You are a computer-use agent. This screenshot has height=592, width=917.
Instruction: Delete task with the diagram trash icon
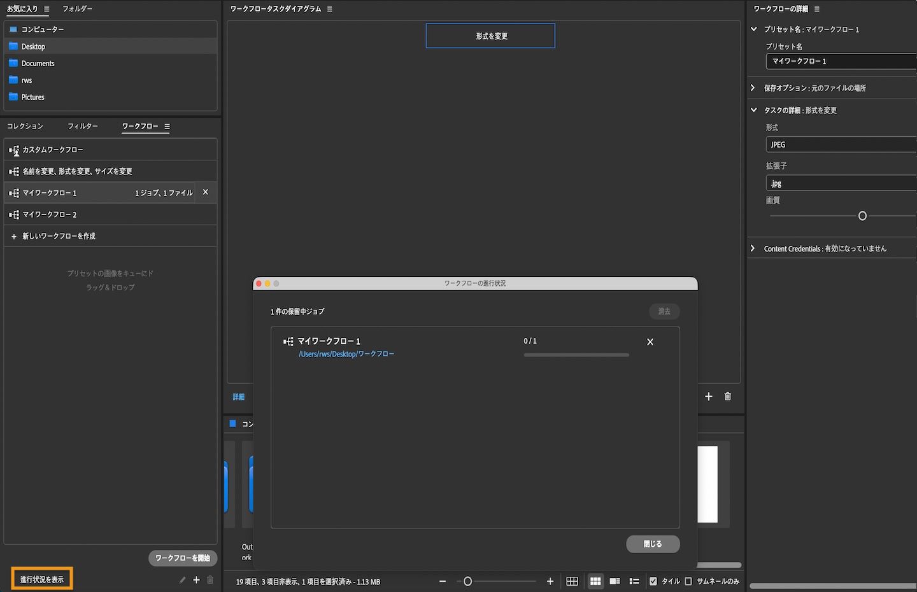click(x=728, y=397)
